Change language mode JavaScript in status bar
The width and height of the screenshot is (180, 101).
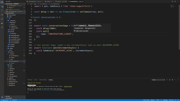click(165, 100)
